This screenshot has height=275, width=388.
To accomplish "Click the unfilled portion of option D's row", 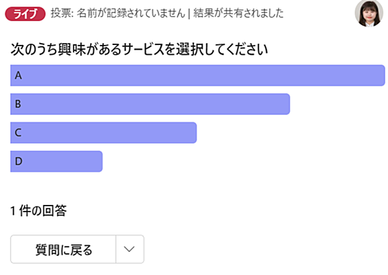I will tap(244, 161).
